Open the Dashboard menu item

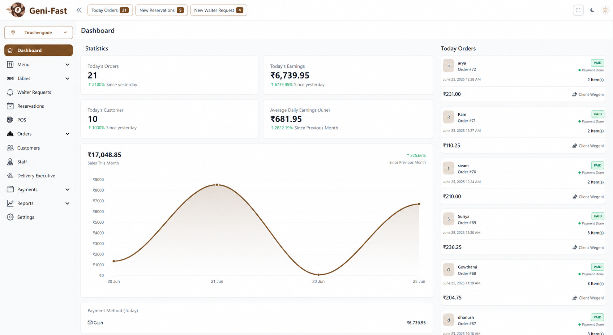[38, 50]
